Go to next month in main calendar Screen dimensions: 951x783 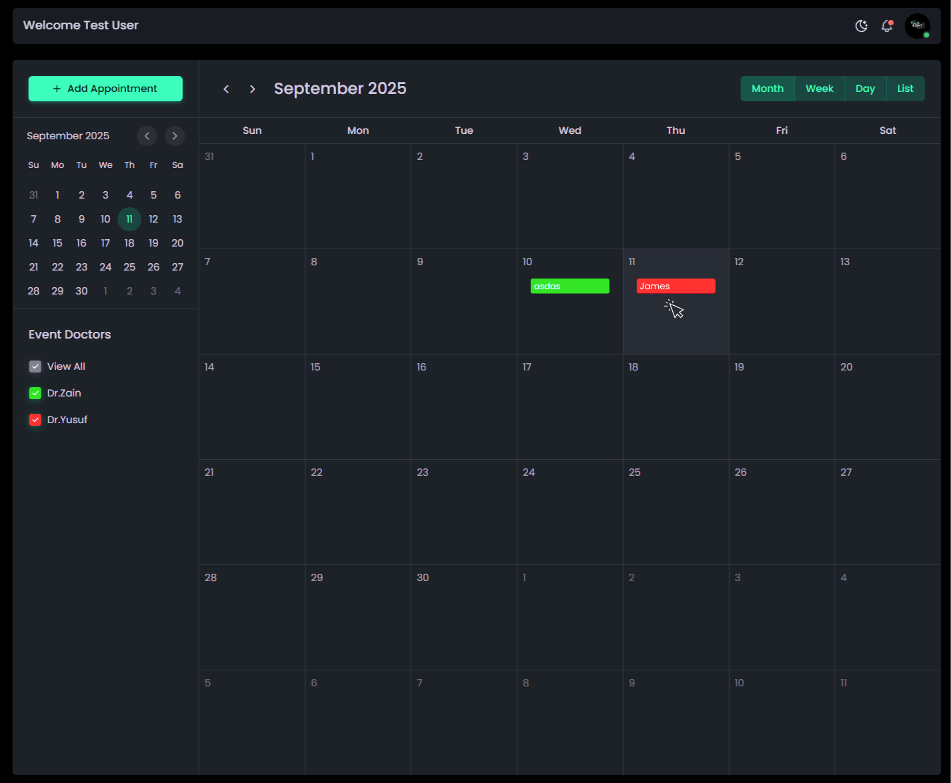252,89
